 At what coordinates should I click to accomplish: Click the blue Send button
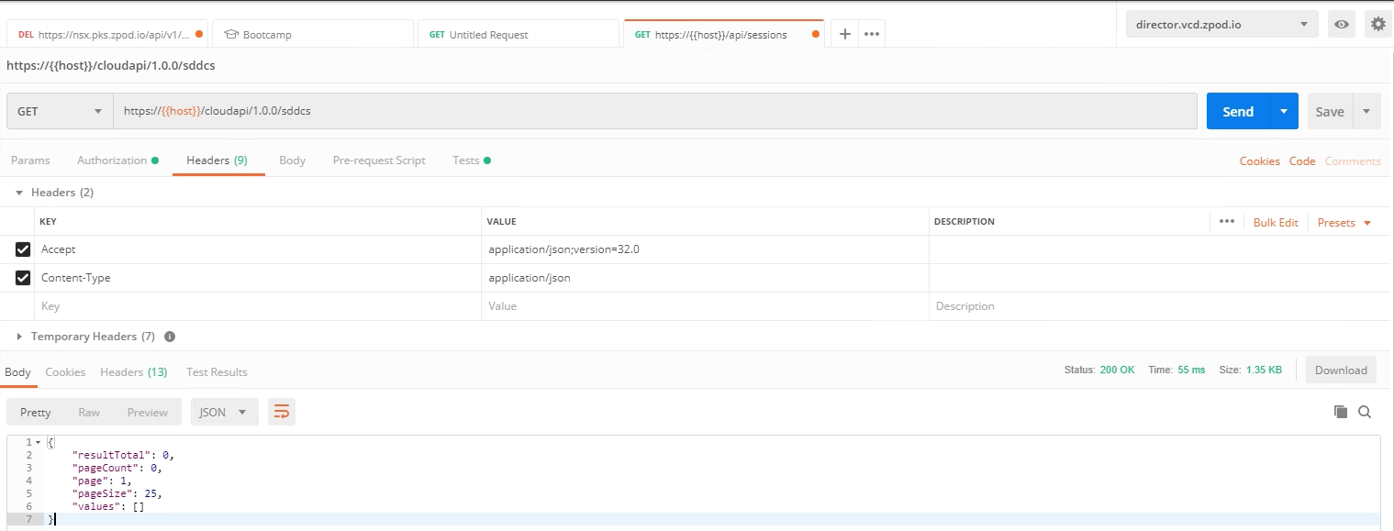pyautogui.click(x=1237, y=112)
